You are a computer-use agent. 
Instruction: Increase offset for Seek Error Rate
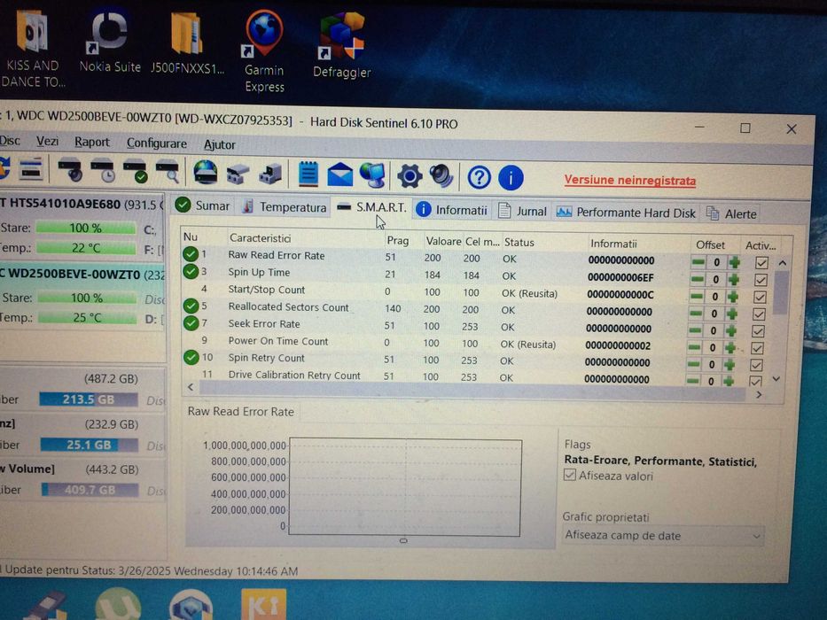(731, 330)
